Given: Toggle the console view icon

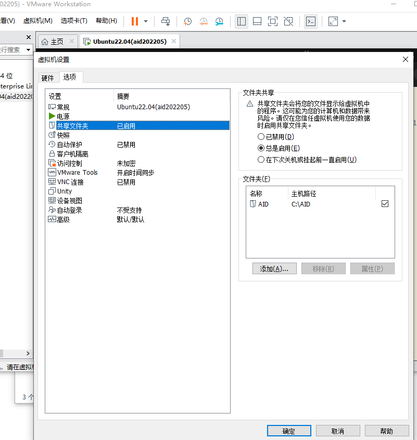Looking at the screenshot, I should coord(311,21).
